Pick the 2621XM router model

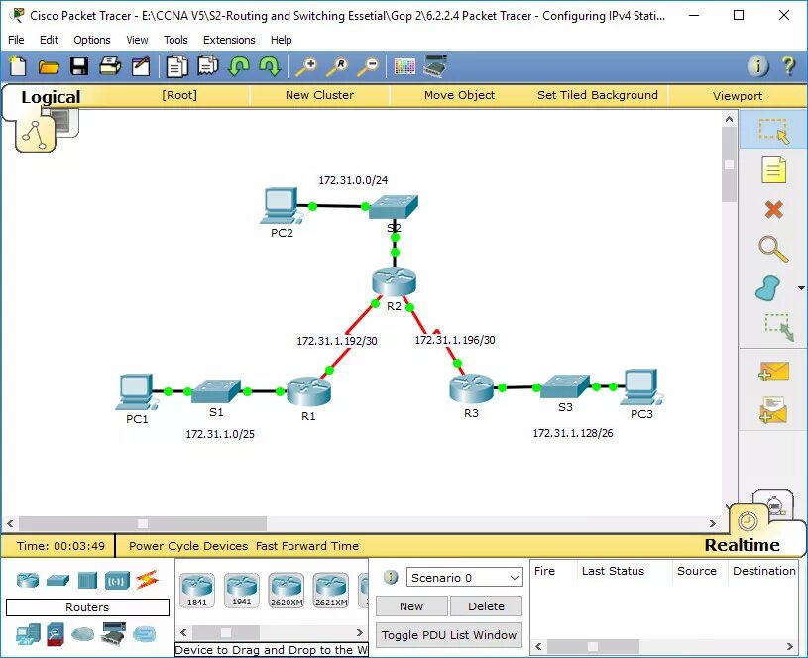pyautogui.click(x=330, y=590)
